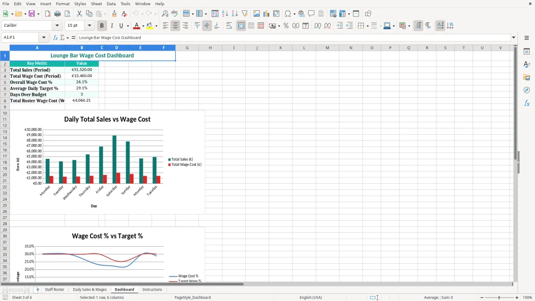Toggle Merge and Center Cells
This screenshot has height=301, width=535.
[241, 26]
